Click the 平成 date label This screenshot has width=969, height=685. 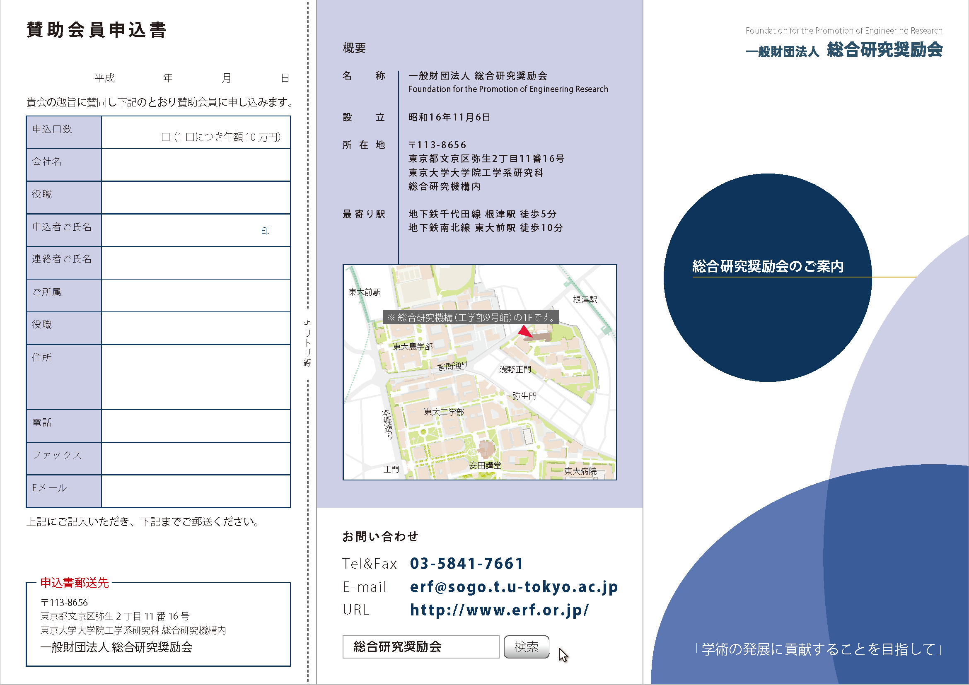tap(104, 78)
